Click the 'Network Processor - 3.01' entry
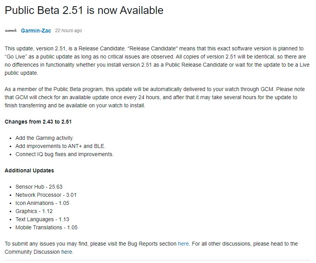 click(46, 195)
